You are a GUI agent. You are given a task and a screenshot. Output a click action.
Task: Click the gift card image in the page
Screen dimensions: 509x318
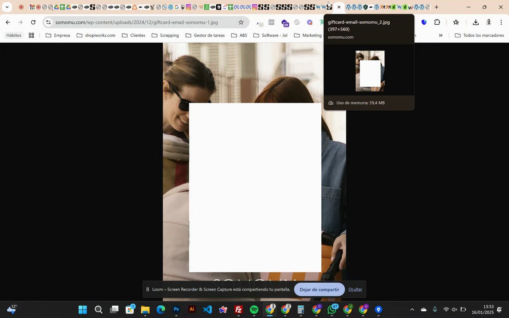coord(254,172)
